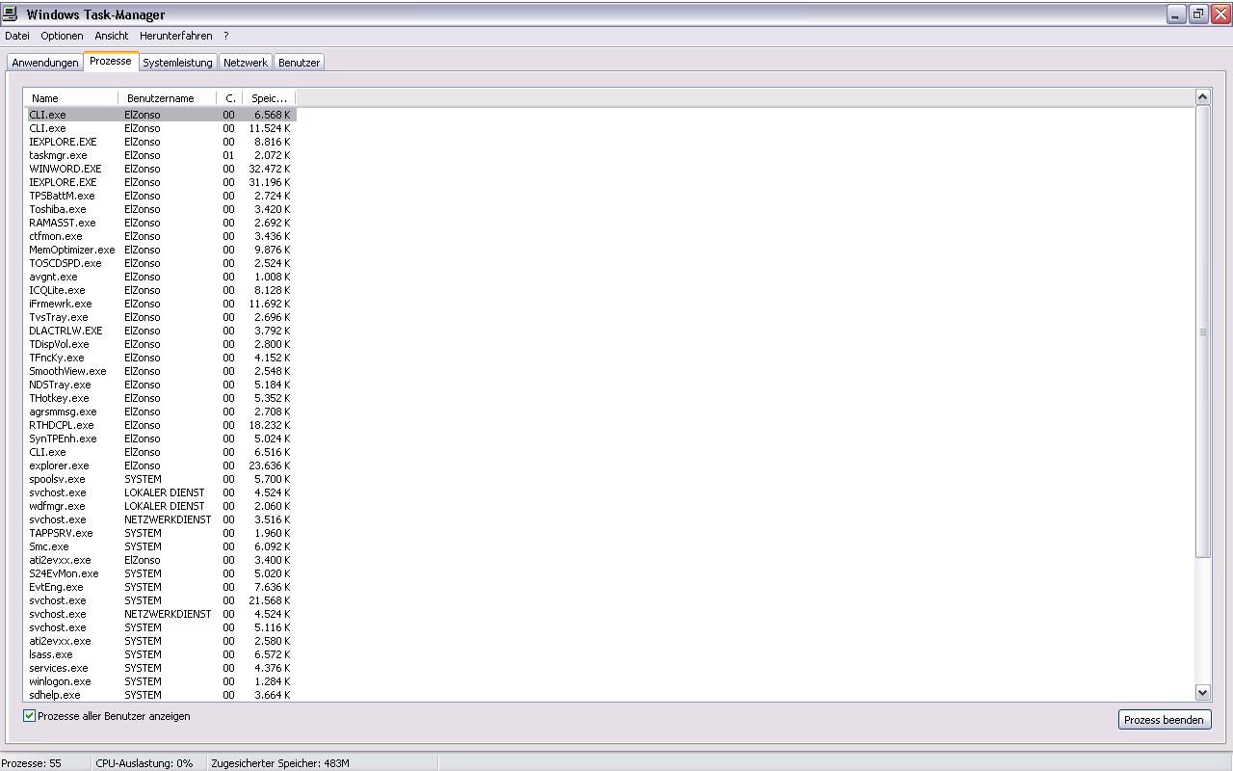
Task: Switch to the Systemleistung tab
Action: point(177,63)
